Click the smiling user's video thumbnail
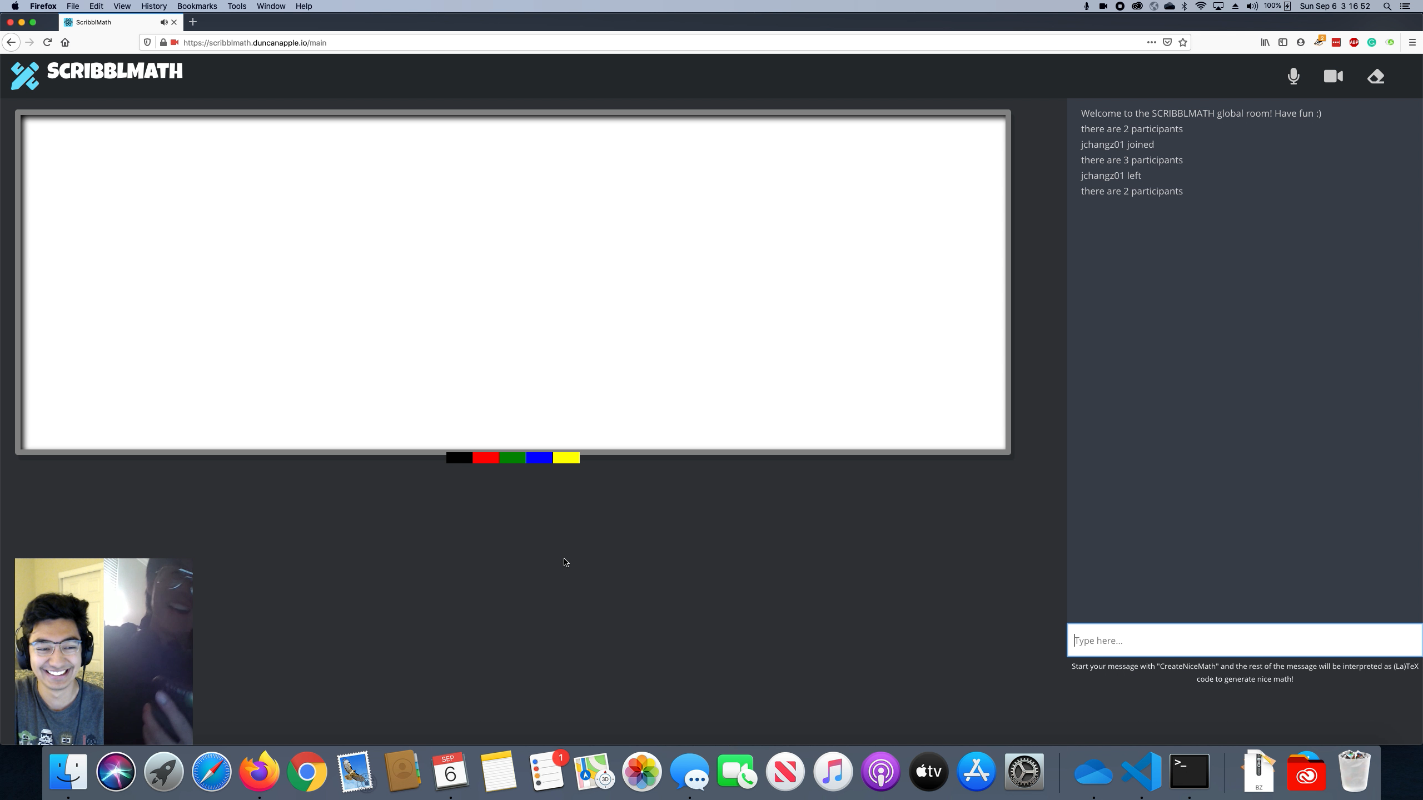 pos(59,651)
